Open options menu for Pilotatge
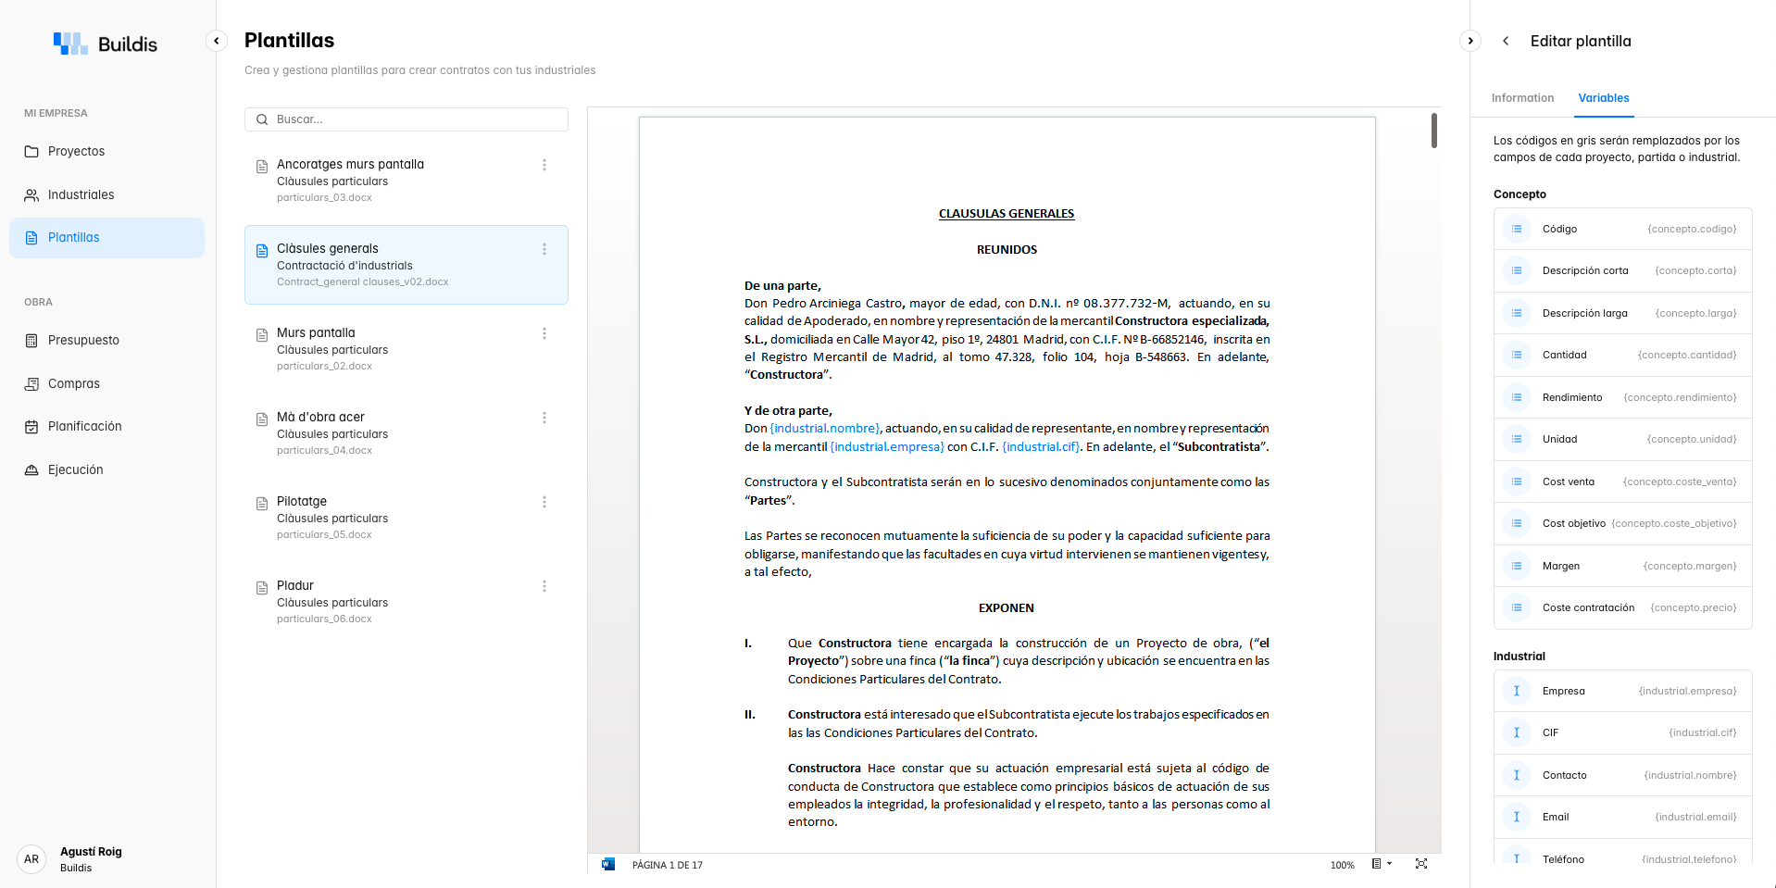 tap(544, 502)
